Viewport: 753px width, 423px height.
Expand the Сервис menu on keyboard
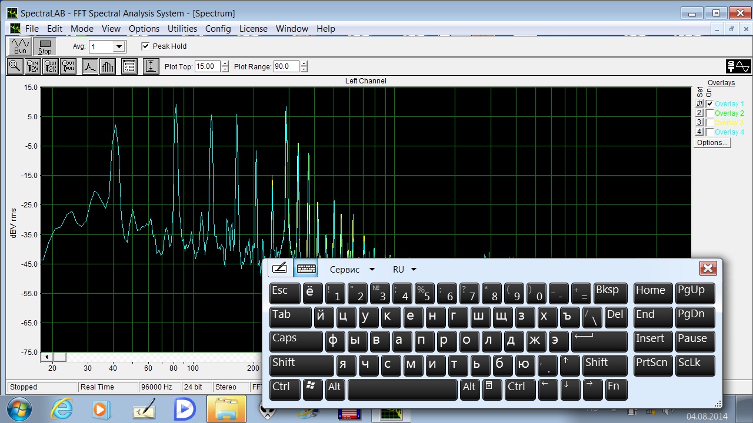[x=352, y=269]
